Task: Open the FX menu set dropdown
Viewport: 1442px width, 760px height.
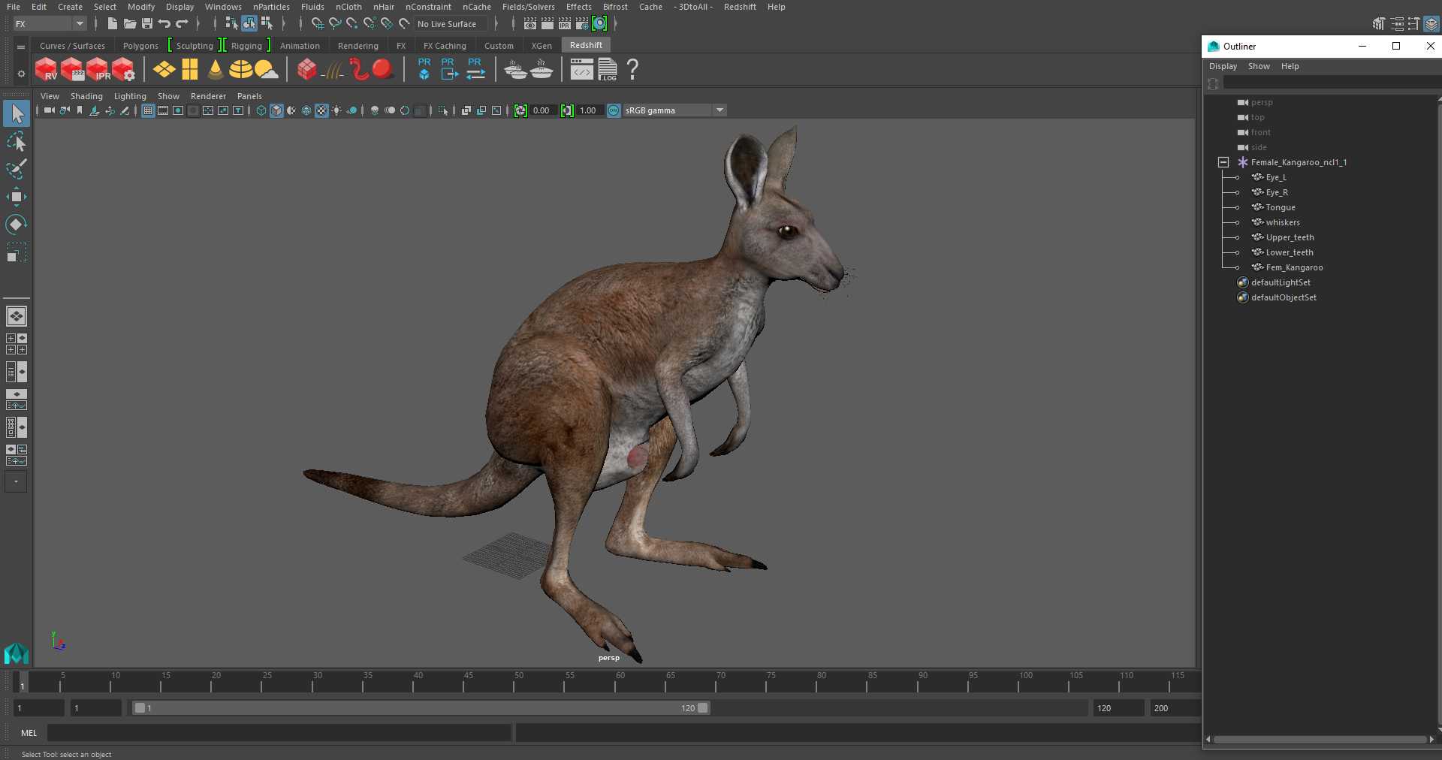Action: pos(50,24)
